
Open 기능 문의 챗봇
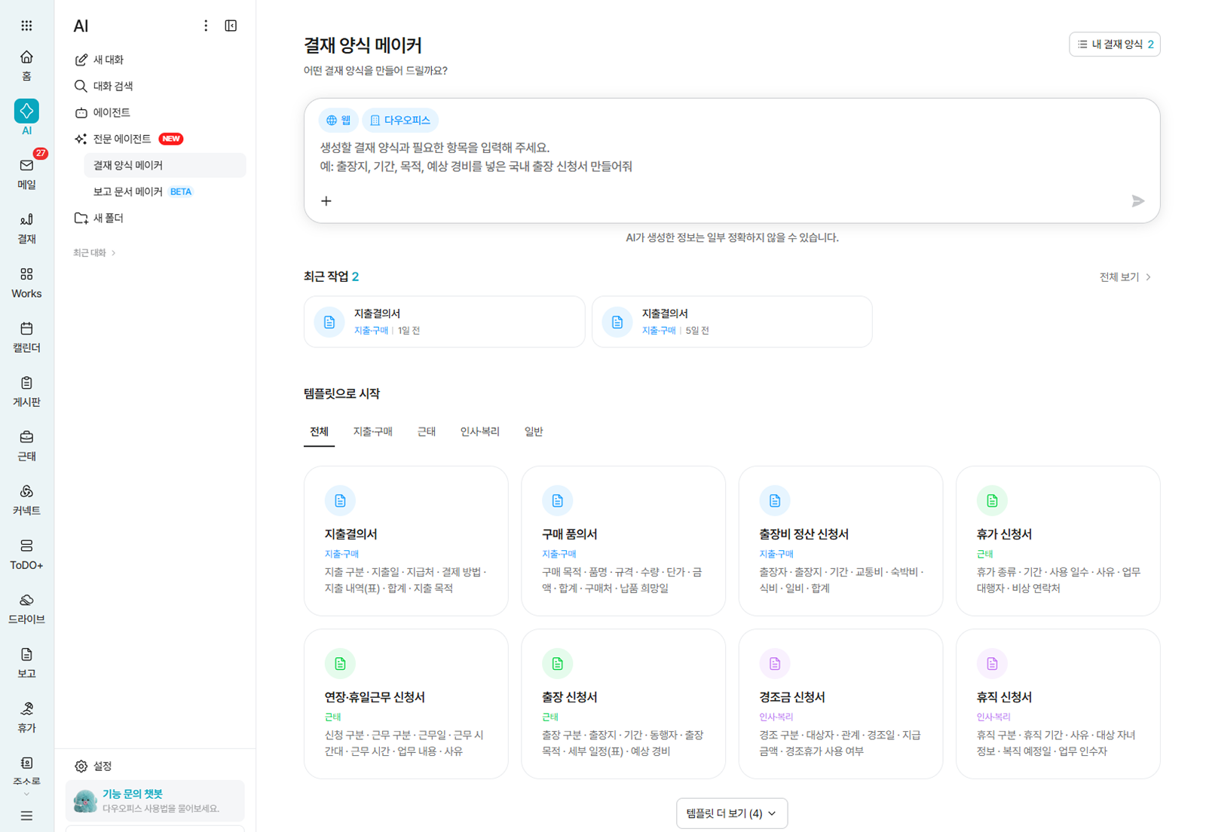155,800
